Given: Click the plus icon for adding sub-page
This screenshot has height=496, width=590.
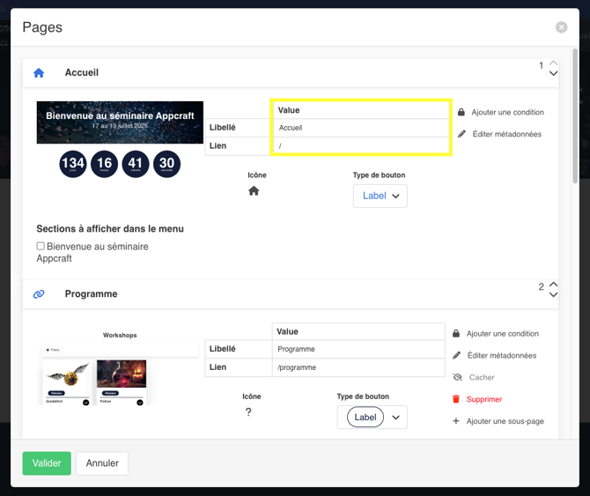Looking at the screenshot, I should pyautogui.click(x=456, y=421).
